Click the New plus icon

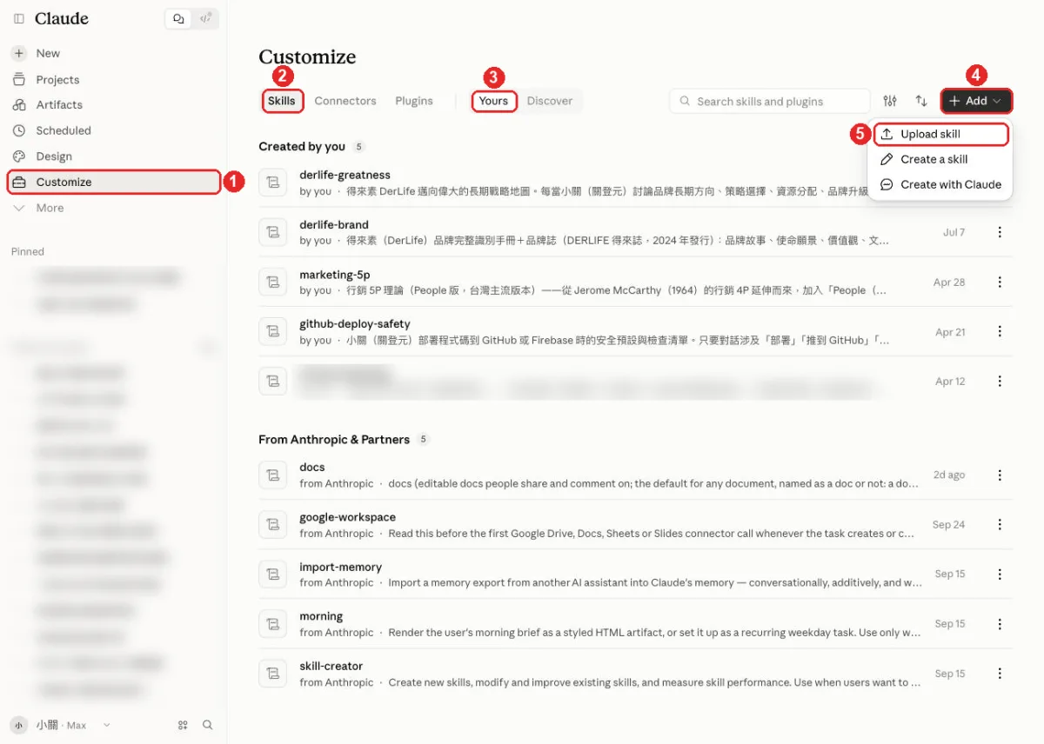pos(19,53)
